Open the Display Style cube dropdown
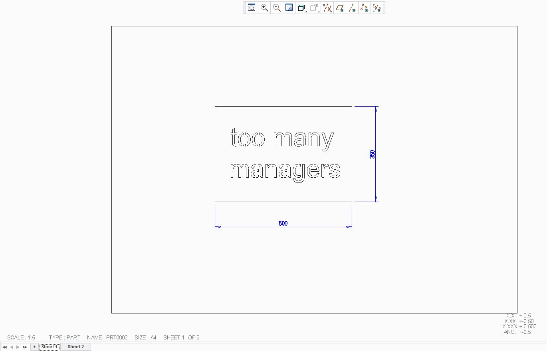 302,8
